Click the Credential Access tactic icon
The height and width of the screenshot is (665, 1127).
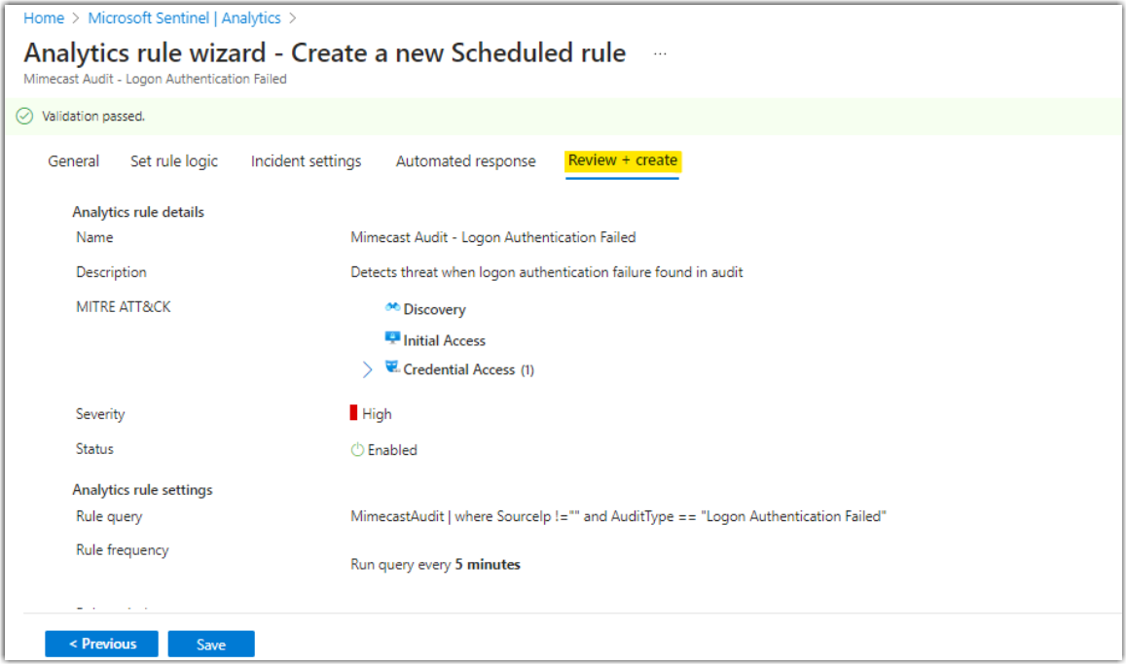(x=390, y=369)
